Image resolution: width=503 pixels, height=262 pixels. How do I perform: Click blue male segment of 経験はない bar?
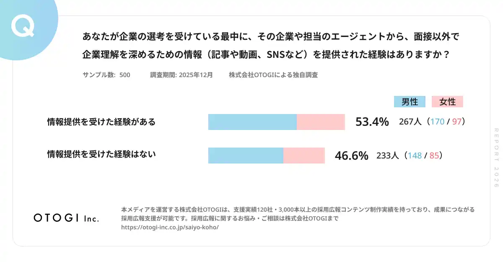pos(246,155)
